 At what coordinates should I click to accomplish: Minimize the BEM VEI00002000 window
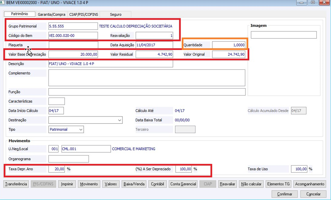coord(302,3)
